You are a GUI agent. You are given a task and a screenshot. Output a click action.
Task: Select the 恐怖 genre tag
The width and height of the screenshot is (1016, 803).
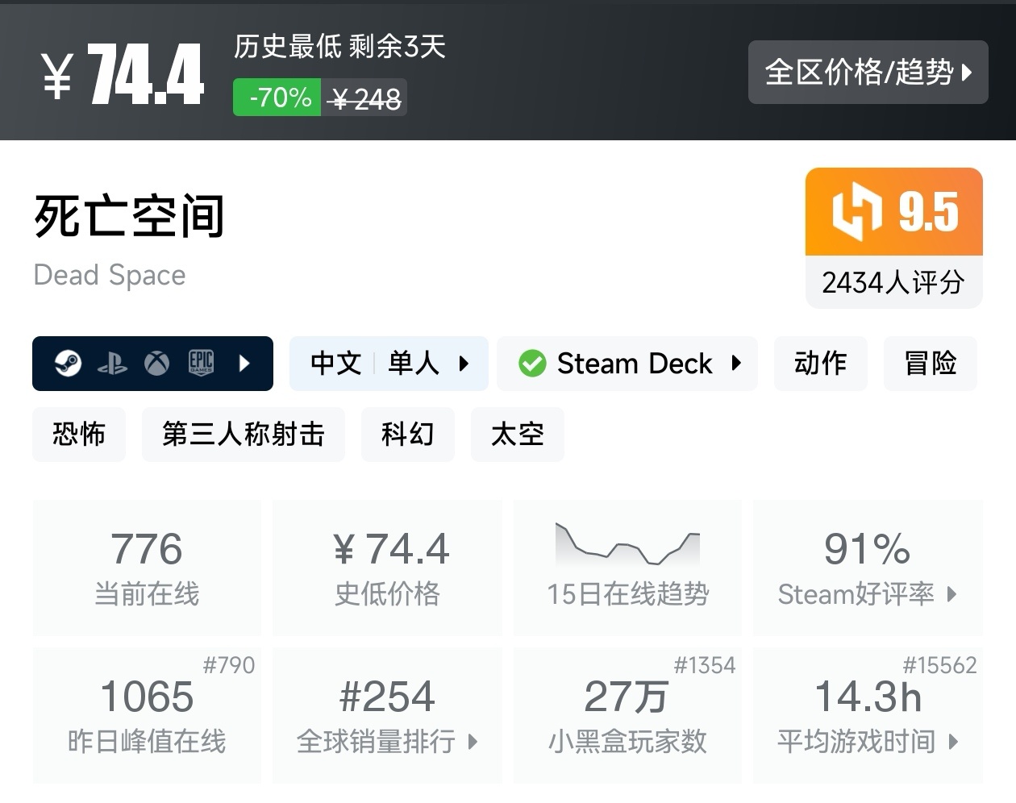[x=79, y=435]
